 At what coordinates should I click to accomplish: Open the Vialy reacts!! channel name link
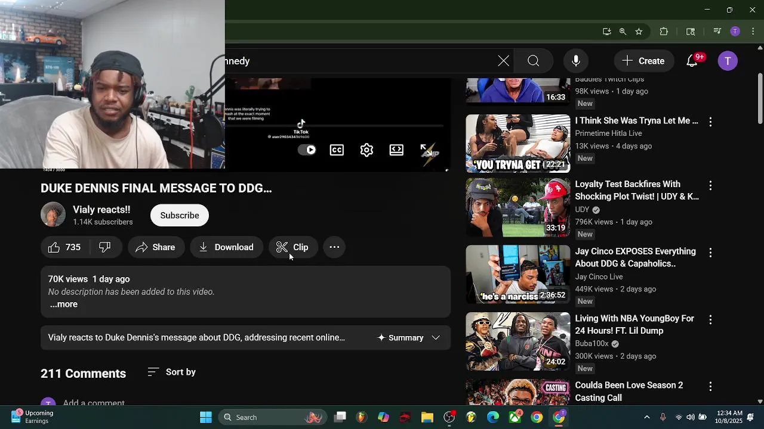click(101, 210)
